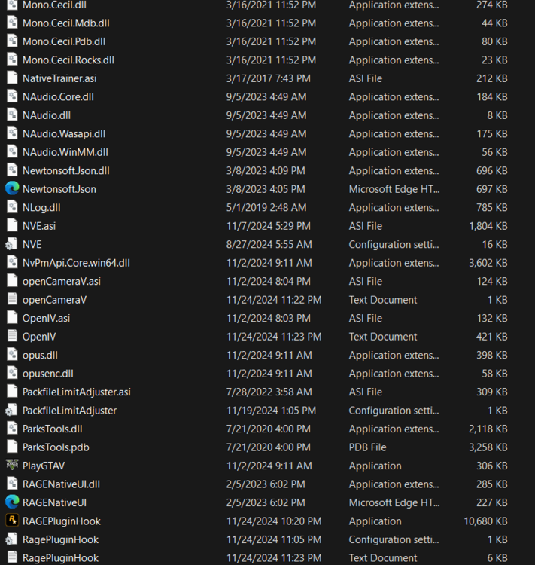Click the 11/7/2024 5:29 PM date
This screenshot has width=535, height=565.
pos(268,226)
